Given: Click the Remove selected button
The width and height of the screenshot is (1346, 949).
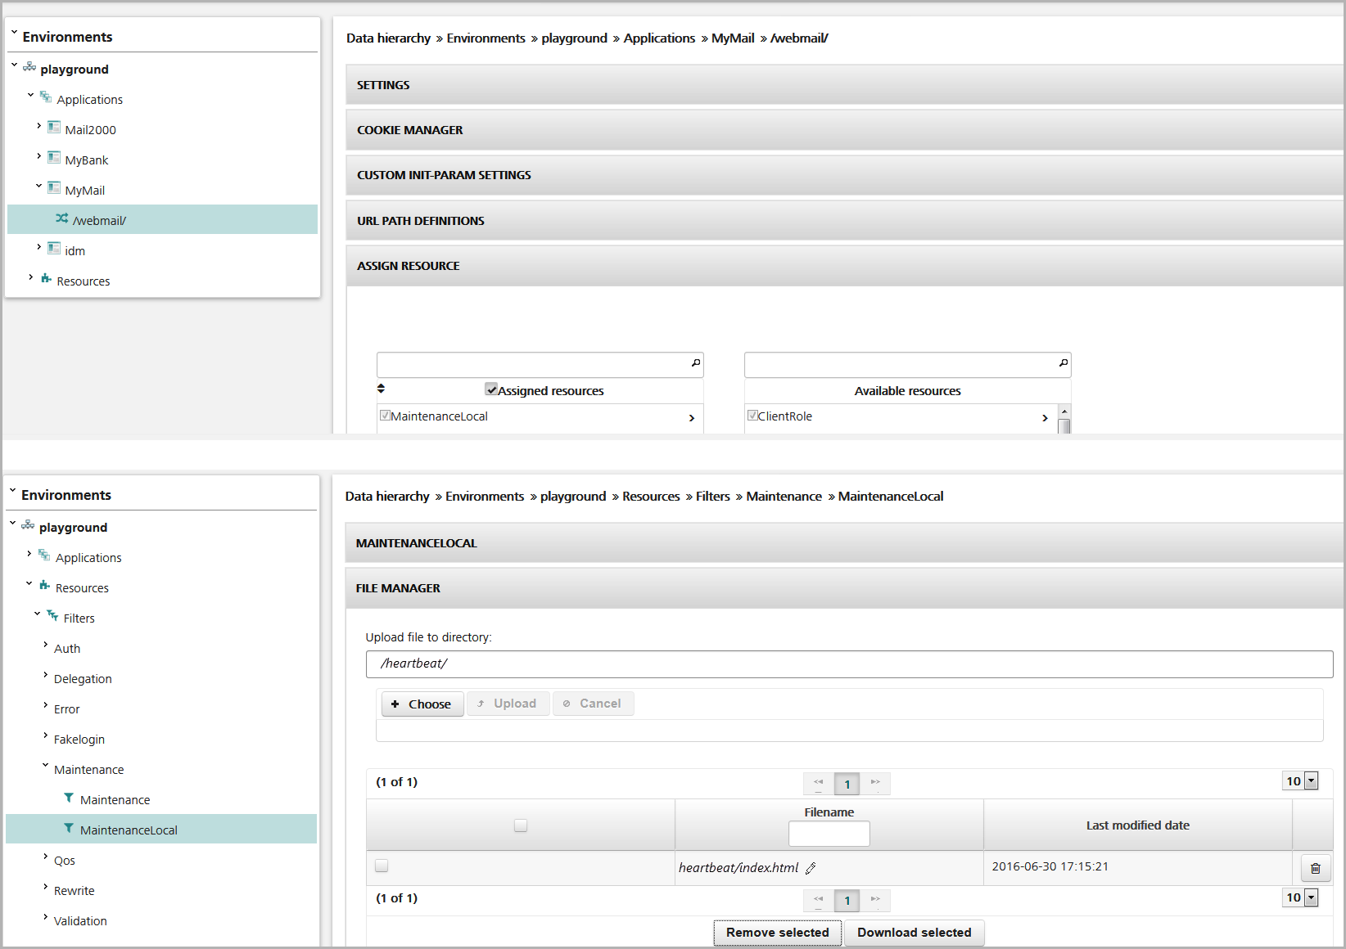Looking at the screenshot, I should pos(778,933).
